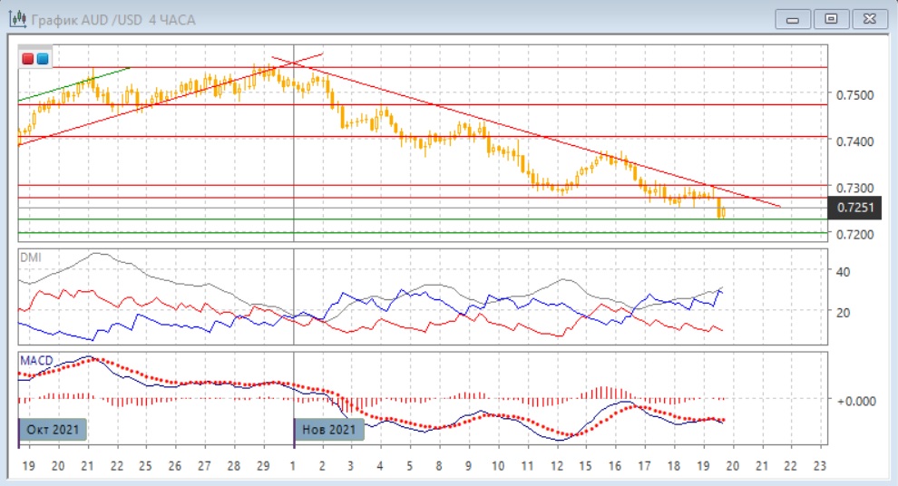Select the MACD indicator label
The height and width of the screenshot is (486, 898).
point(37,360)
